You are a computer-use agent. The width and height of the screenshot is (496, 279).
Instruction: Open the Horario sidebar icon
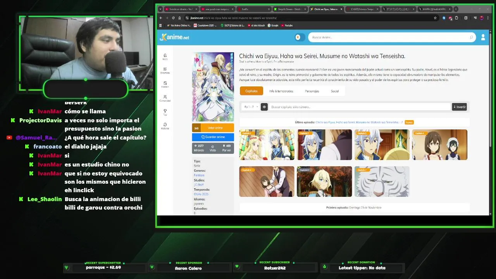(165, 84)
